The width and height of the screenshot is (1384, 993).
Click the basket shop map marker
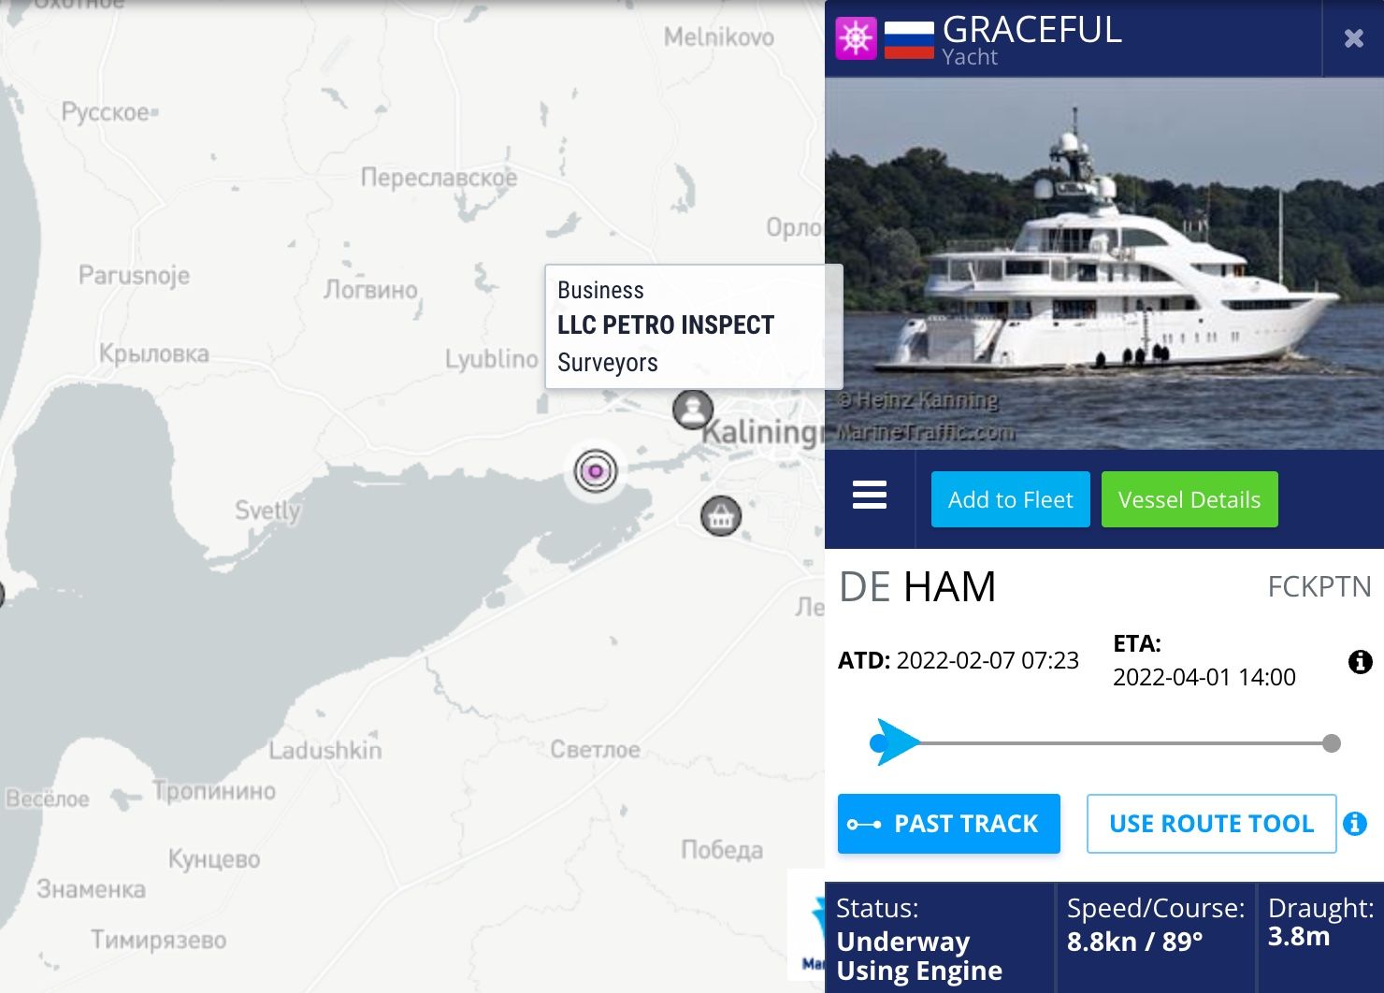pyautogui.click(x=721, y=515)
